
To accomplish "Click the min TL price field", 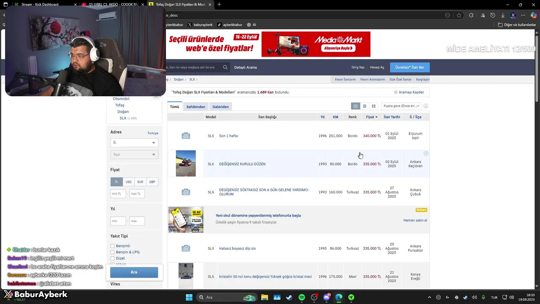I will (x=118, y=194).
